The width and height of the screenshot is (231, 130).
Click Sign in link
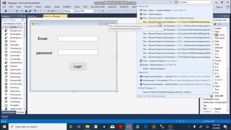219,7
